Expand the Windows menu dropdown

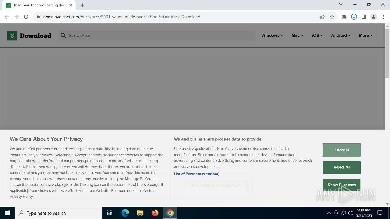[272, 36]
